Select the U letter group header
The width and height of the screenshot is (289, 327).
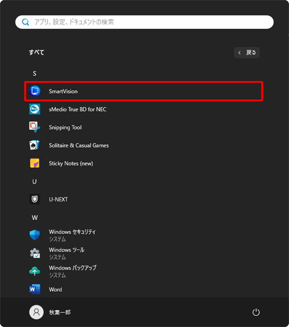click(35, 182)
